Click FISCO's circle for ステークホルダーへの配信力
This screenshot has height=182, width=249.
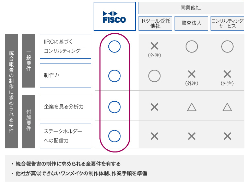coord(114,136)
